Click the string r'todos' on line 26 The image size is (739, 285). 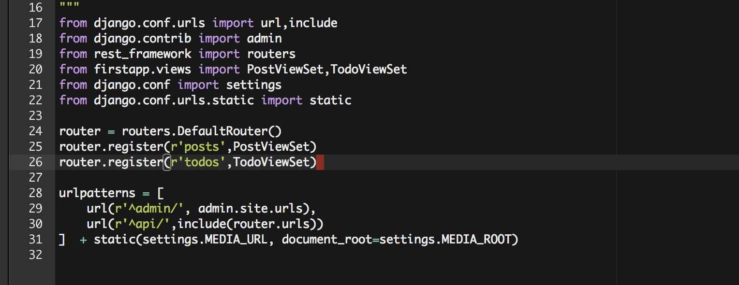[195, 162]
